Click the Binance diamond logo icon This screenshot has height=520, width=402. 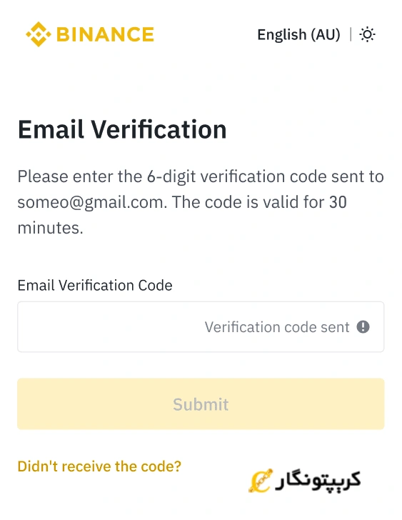39,34
